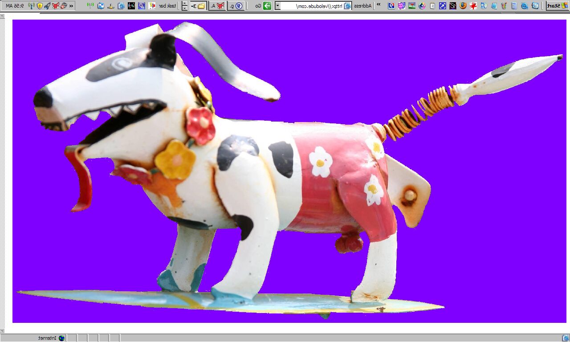Click the taskbar row down arrow

185,8
